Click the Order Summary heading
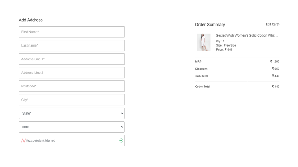The image size is (298, 167). pos(210,25)
